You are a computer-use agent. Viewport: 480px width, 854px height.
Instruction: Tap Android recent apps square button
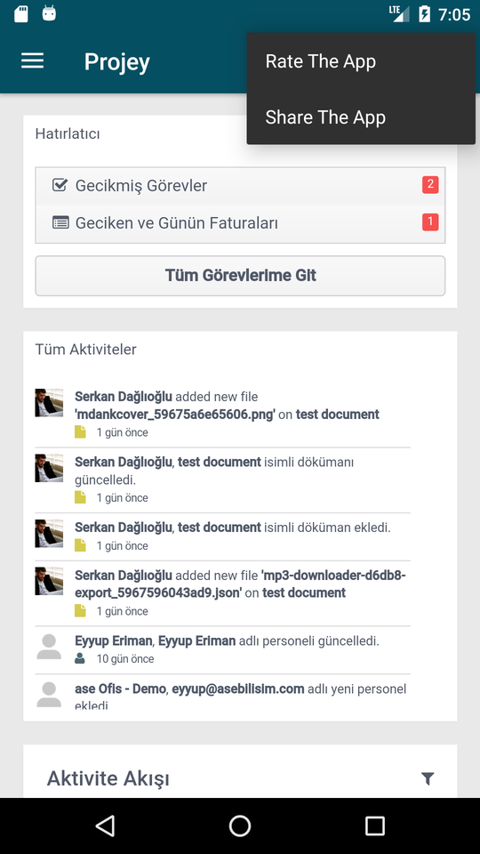(x=374, y=826)
